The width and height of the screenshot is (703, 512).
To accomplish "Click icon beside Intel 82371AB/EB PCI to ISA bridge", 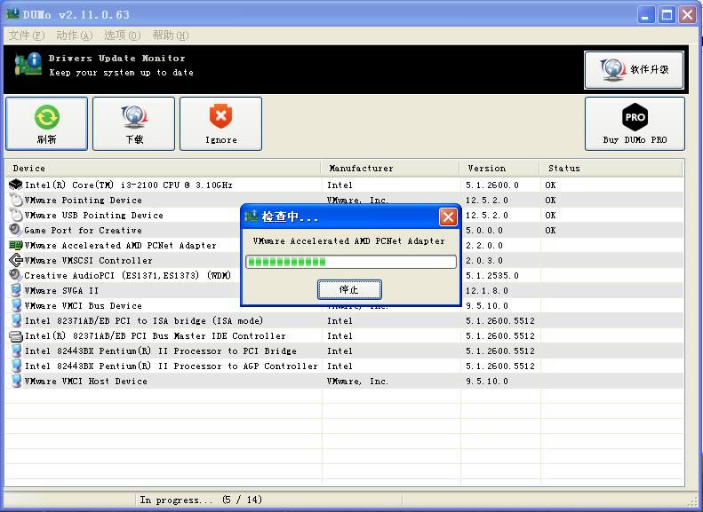I will coord(16,320).
